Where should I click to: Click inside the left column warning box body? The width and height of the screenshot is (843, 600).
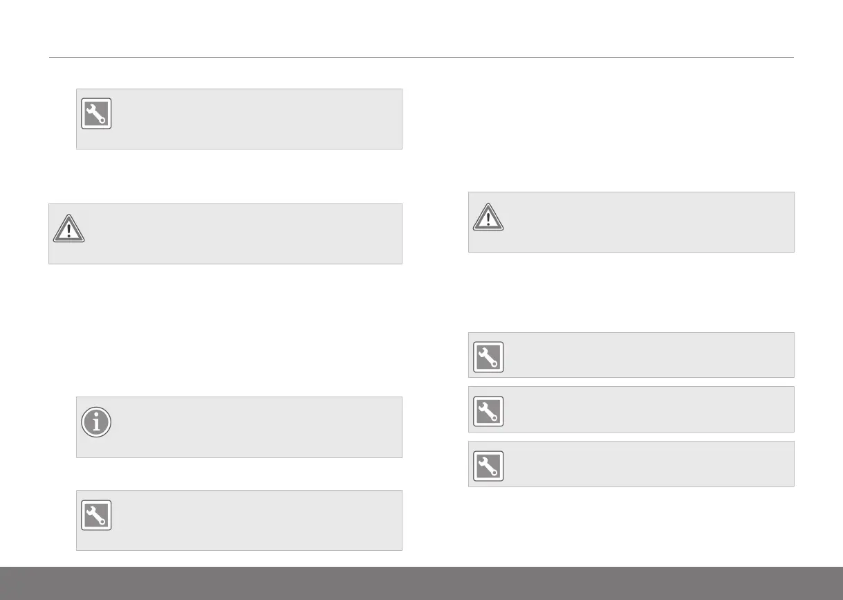tap(242, 234)
